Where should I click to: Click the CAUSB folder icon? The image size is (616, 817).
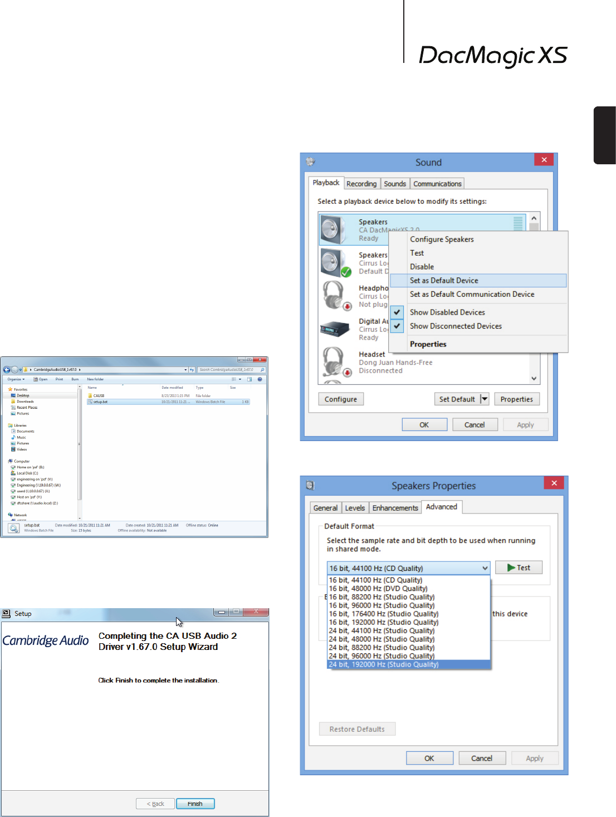pyautogui.click(x=90, y=395)
